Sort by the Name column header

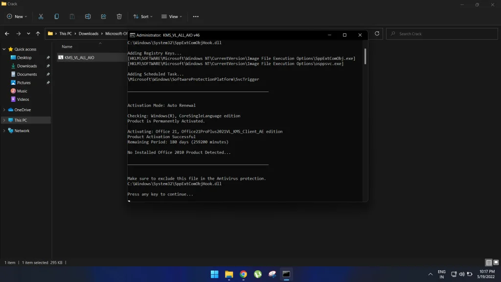pos(67,47)
